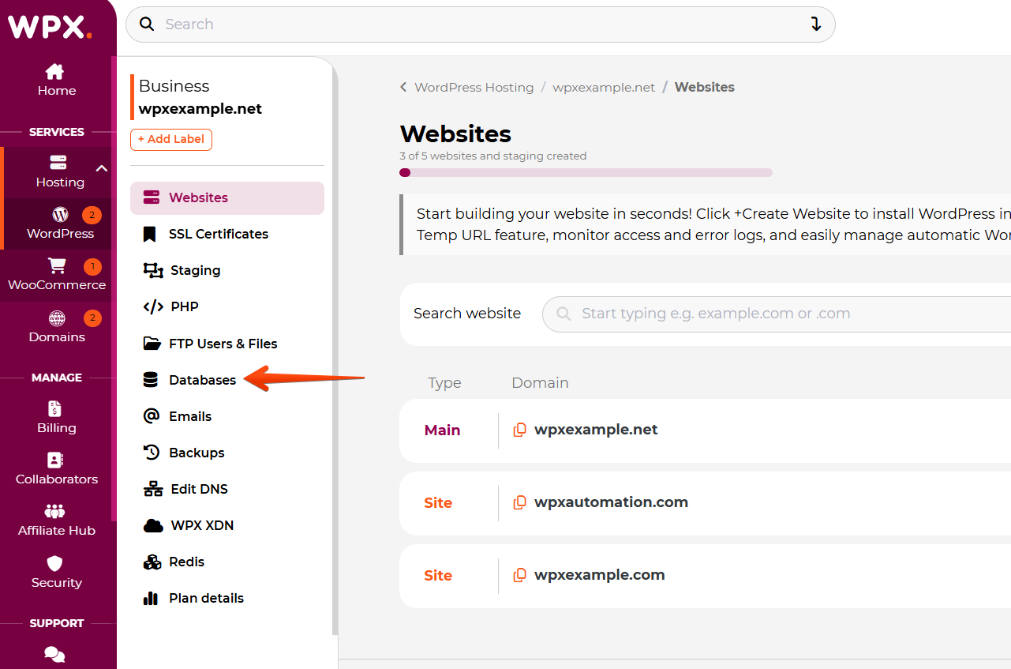
Task: Click the Business plan heading
Action: coord(174,86)
